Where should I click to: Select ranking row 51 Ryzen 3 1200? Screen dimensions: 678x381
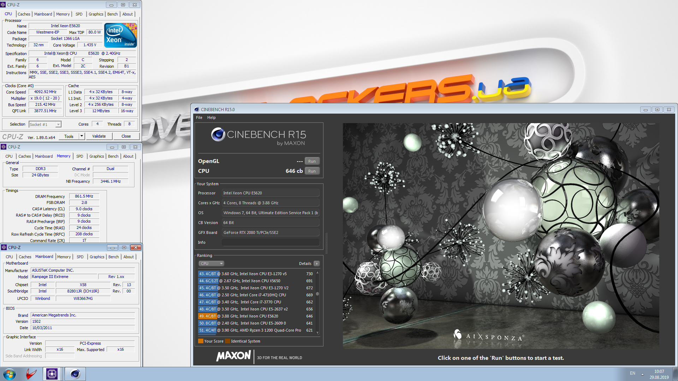pos(256,330)
